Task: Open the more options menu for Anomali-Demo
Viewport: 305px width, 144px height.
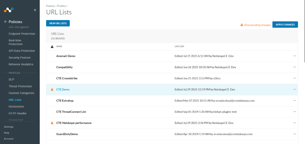Action: (295, 56)
